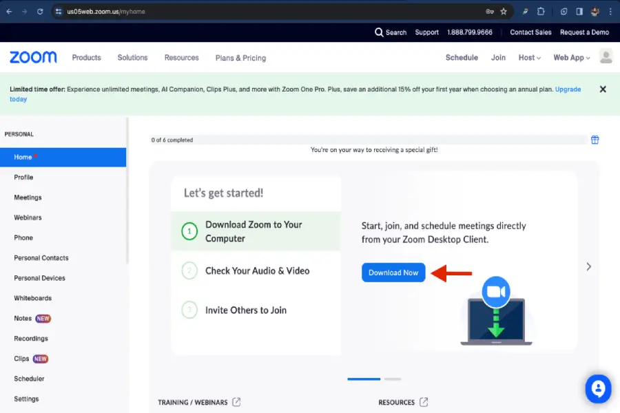Click the Download Now button
This screenshot has height=413, width=620.
click(393, 273)
